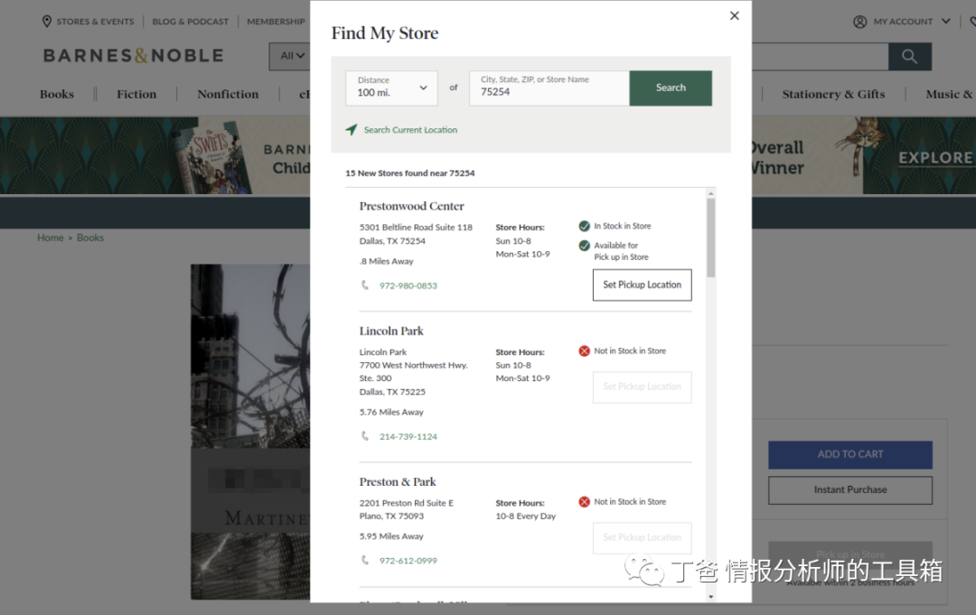
Task: Open Membership link in top bar
Action: tap(276, 21)
